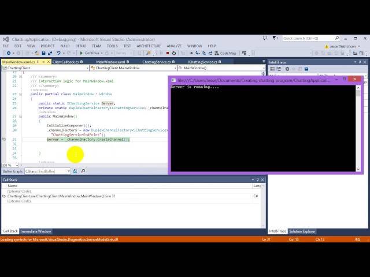Close the MainWindow.xaml.cs tab with its X
This screenshot has height=277, width=370.
(49, 62)
